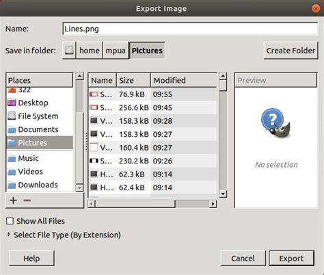Click the Documents folder icon
The image size is (324, 275).
(x=12, y=130)
